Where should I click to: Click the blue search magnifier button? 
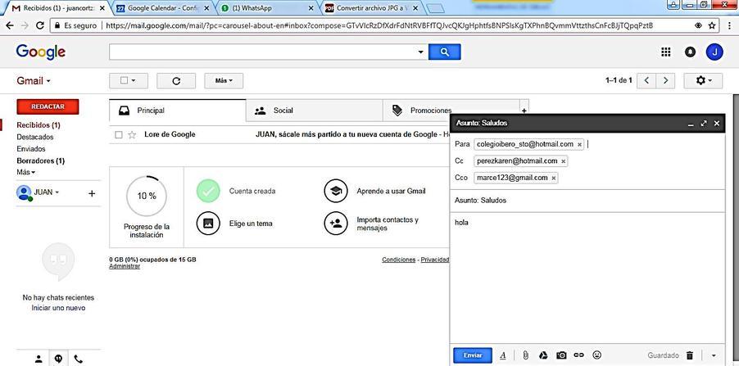444,52
